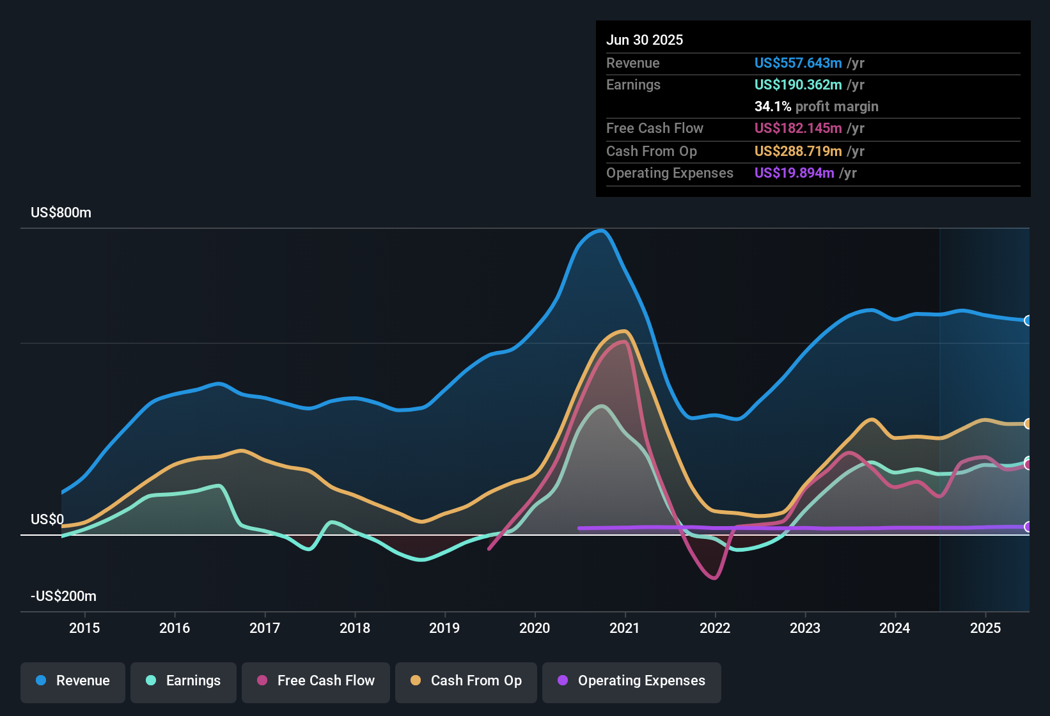Toggle the Operating Expenses series off
The image size is (1050, 716).
pyautogui.click(x=631, y=681)
